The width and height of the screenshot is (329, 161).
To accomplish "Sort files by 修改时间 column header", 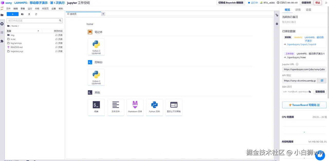I will point(53,31).
